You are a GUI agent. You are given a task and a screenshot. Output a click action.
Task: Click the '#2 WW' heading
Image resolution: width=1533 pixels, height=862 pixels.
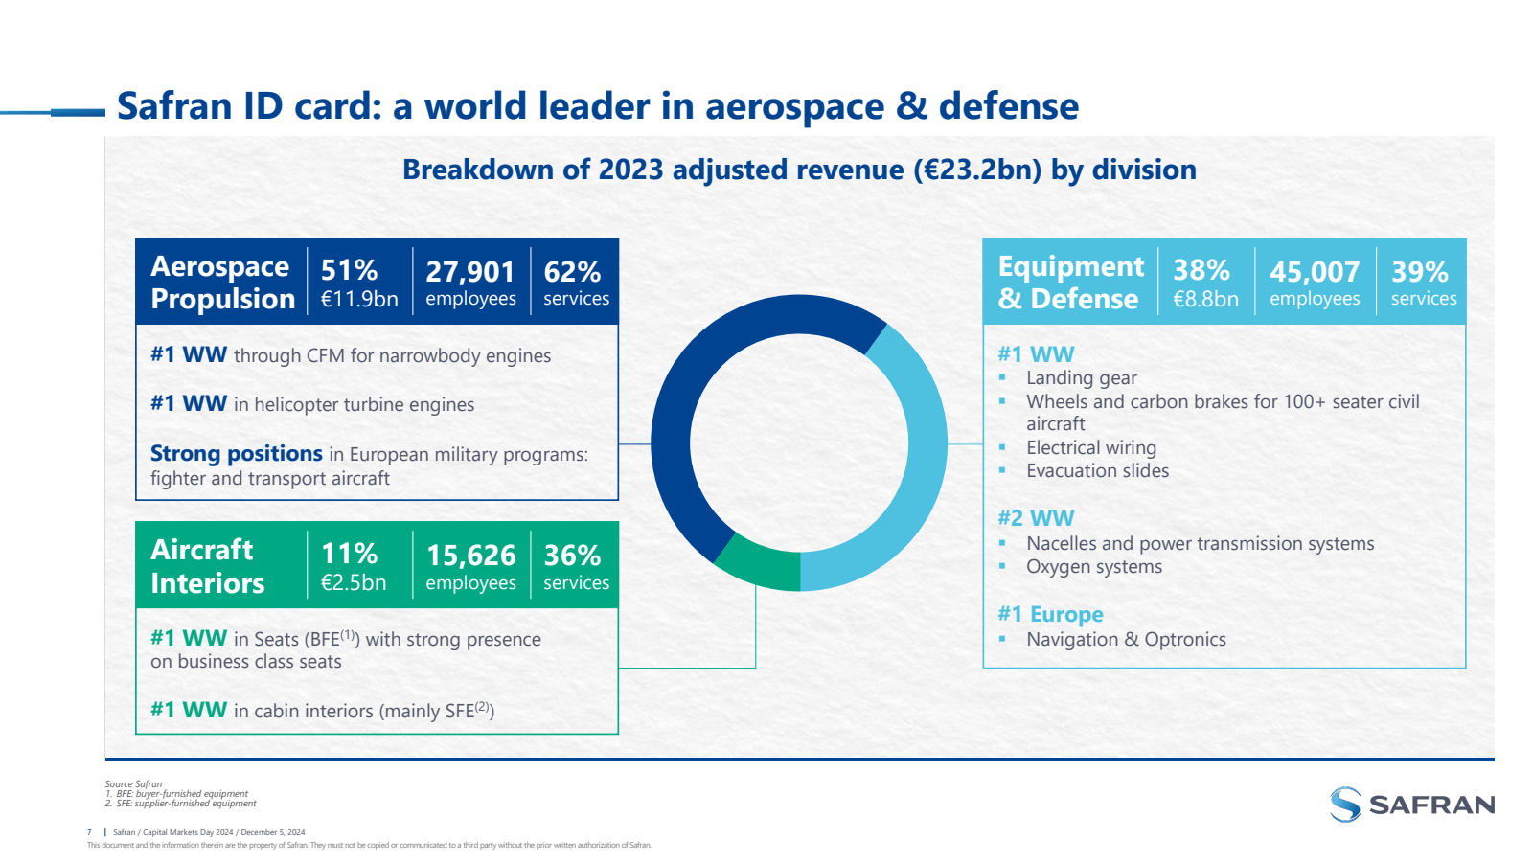1036,518
